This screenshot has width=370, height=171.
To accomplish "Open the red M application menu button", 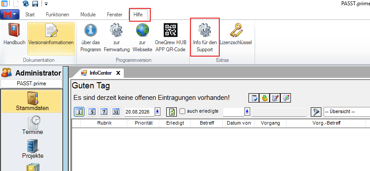I will [x=10, y=15].
